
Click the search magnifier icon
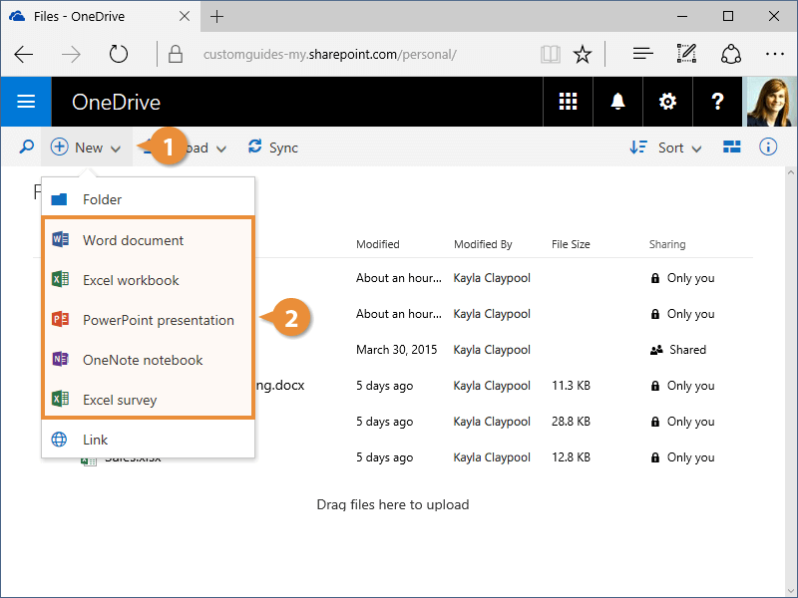point(26,148)
